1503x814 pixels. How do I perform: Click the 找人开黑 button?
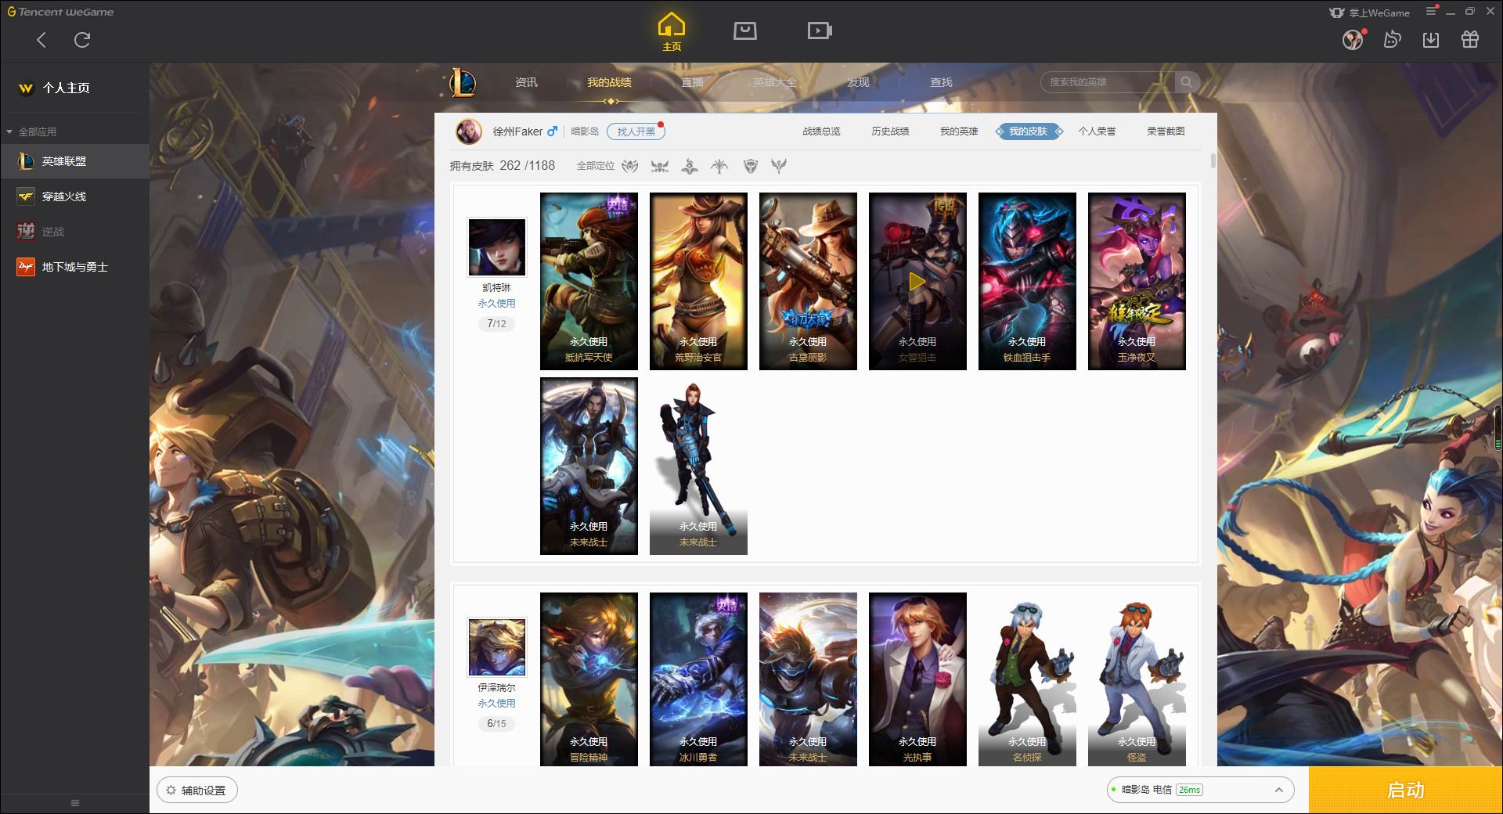[636, 131]
